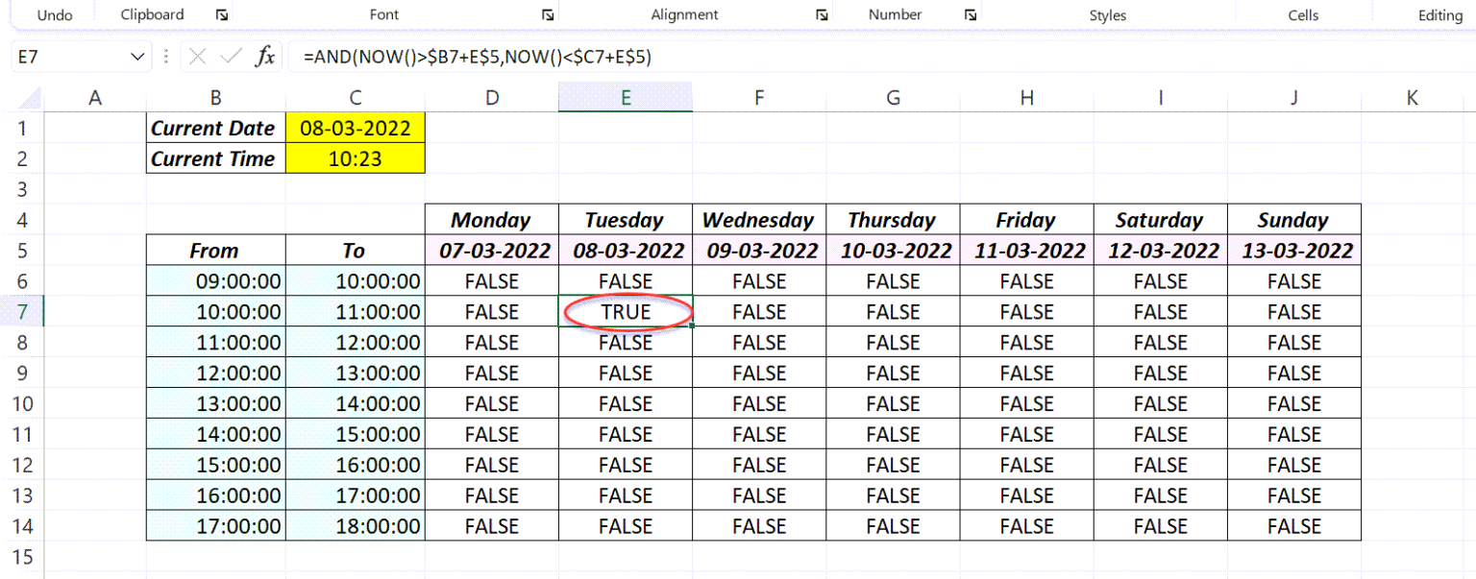The width and height of the screenshot is (1476, 579).
Task: Open the Alignment group dialog launcher
Action: (822, 14)
